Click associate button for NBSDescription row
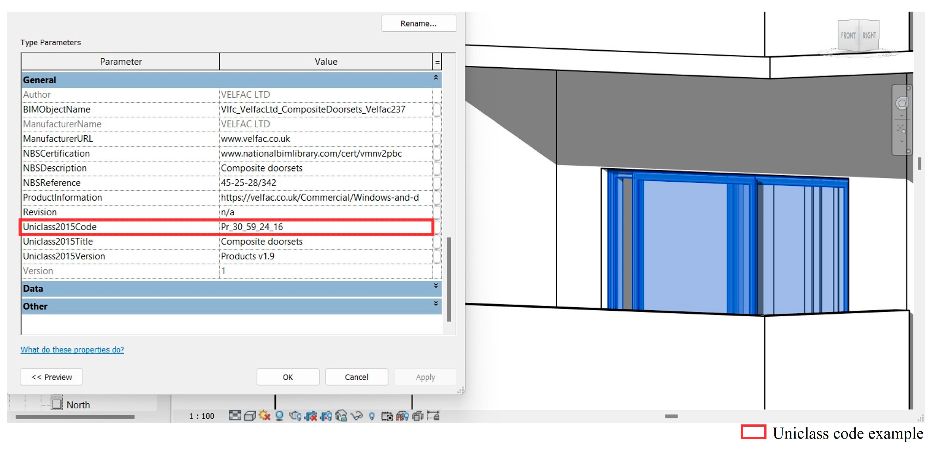 (437, 169)
